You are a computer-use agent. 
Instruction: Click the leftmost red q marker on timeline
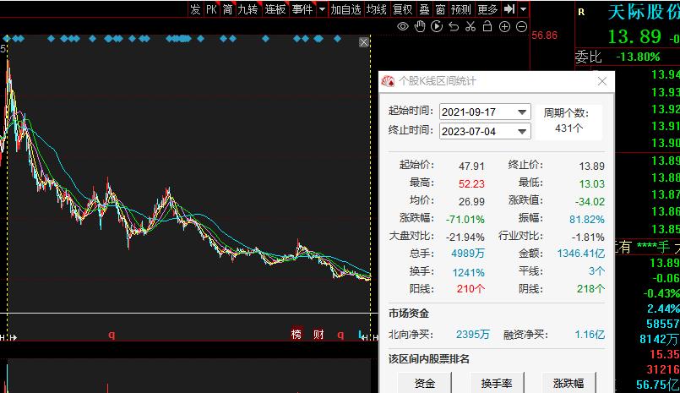tap(112, 335)
